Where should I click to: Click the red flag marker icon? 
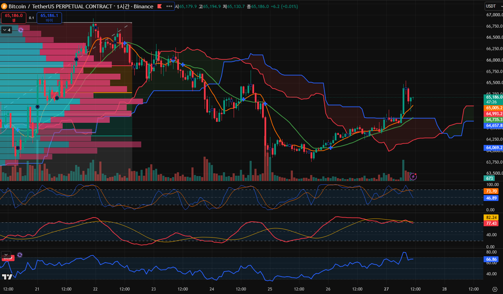(160, 6)
